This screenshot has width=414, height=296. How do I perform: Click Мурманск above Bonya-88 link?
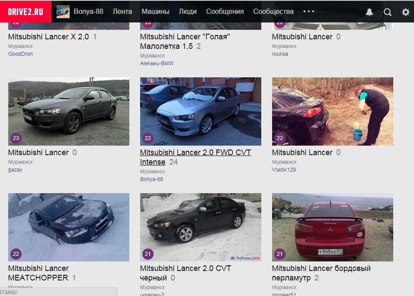pyautogui.click(x=152, y=172)
